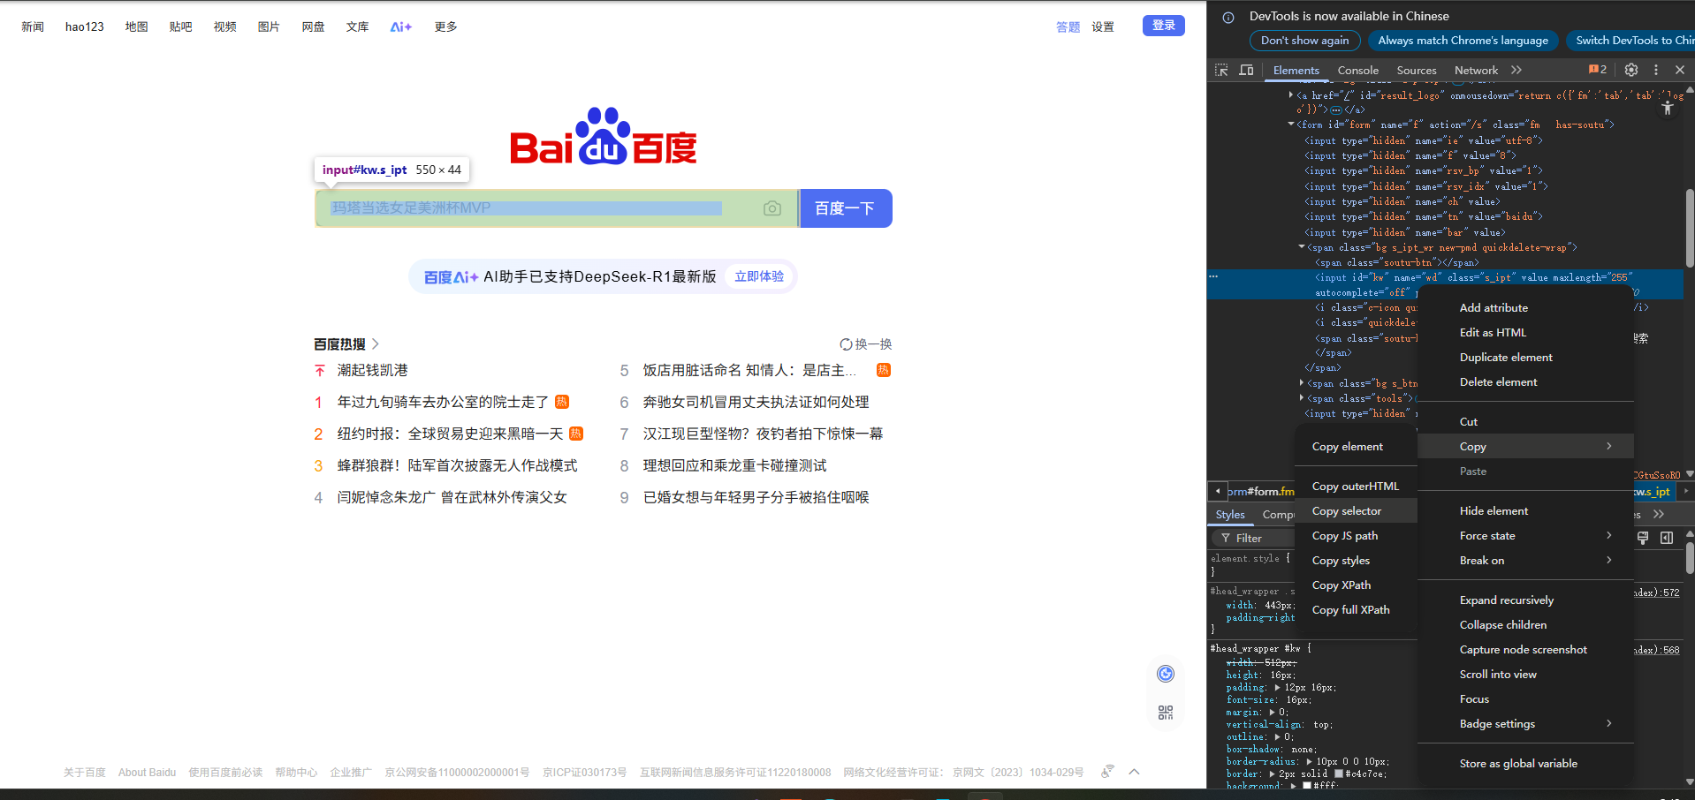Viewport: 1695px width, 800px height.
Task: Expand the span bg s_btn node
Action: pos(1302,383)
